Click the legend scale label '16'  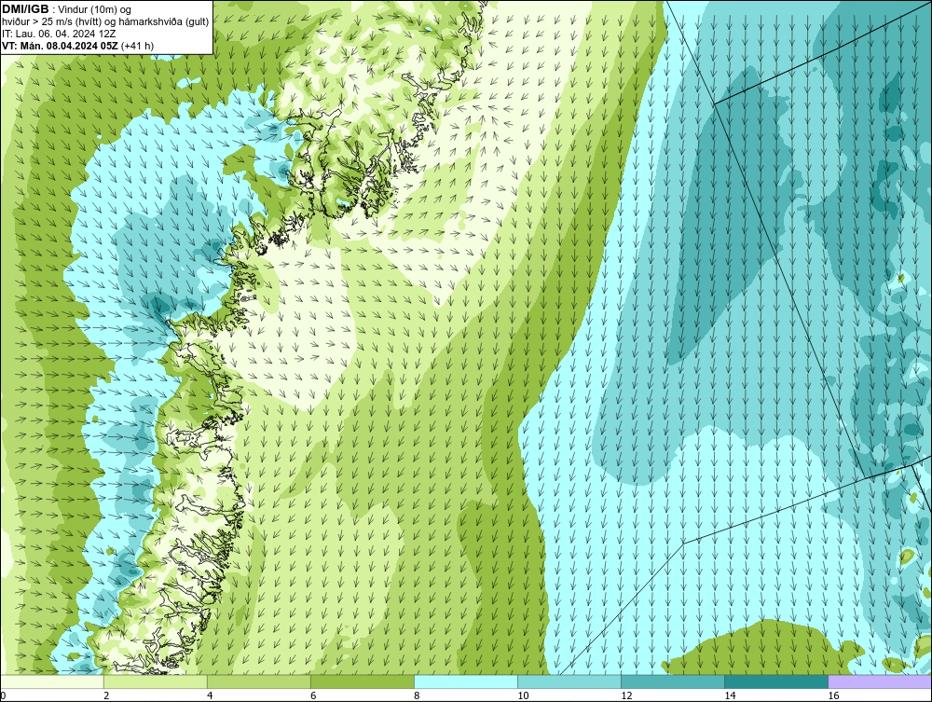coord(833,696)
